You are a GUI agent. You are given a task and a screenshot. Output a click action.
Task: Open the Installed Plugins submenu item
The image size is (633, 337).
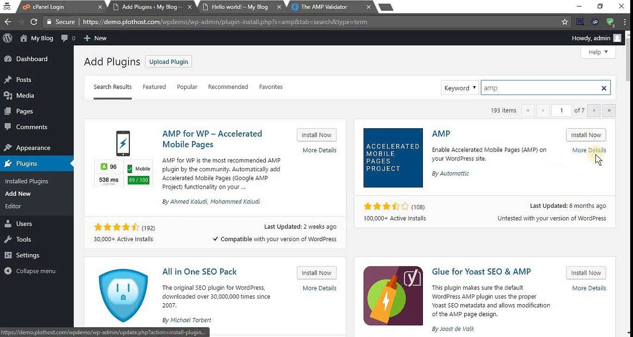(x=27, y=181)
